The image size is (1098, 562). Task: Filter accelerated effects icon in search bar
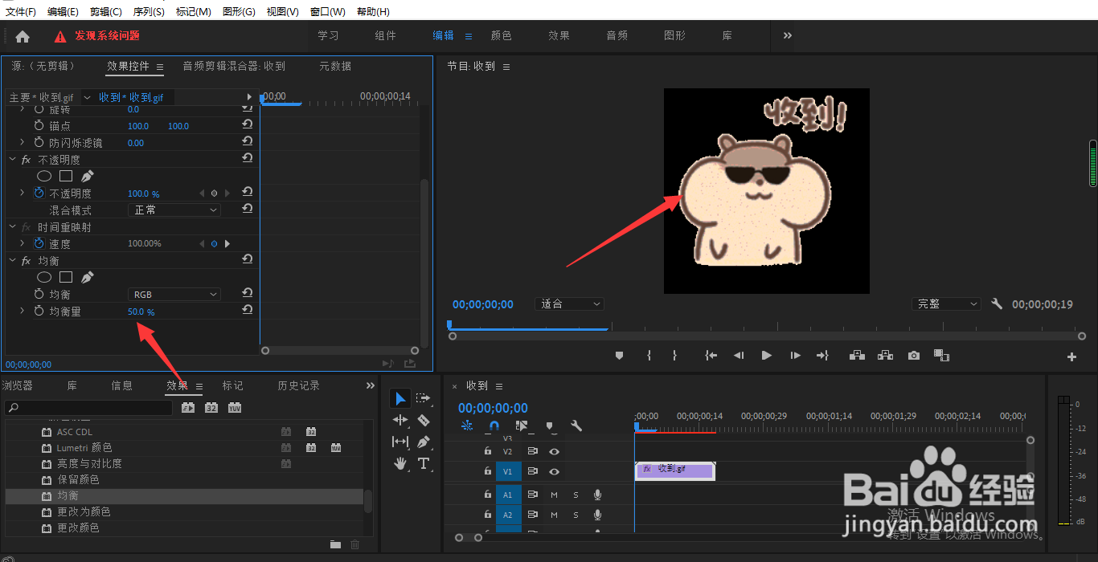[x=188, y=408]
